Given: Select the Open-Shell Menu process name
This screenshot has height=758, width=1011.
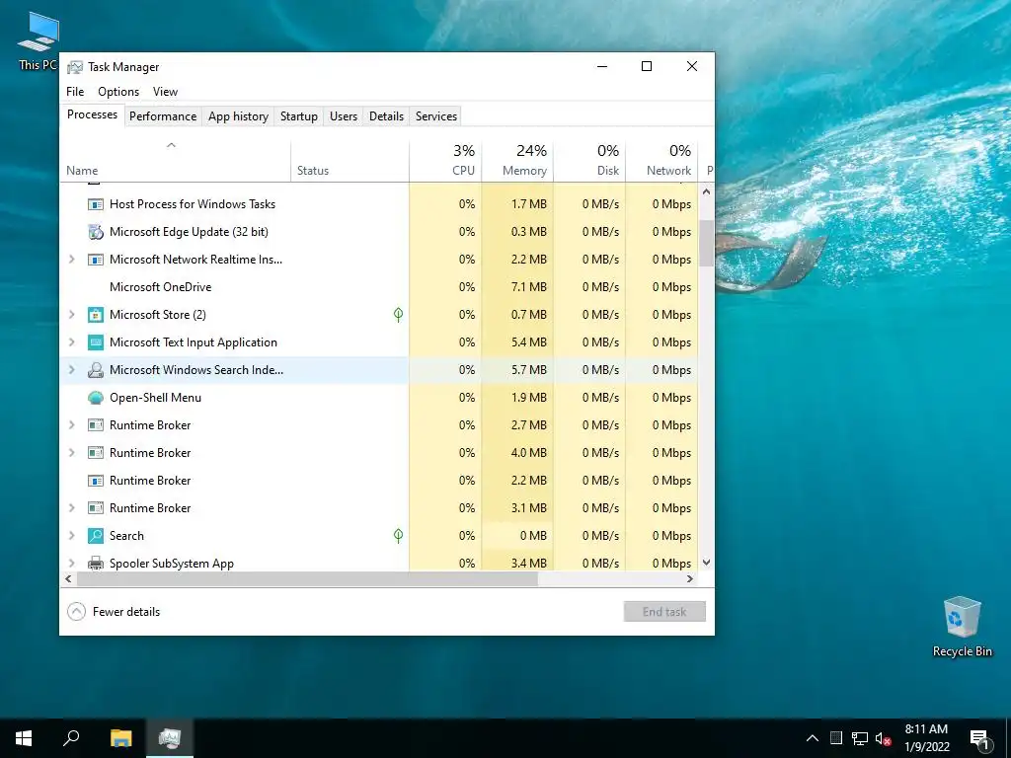Looking at the screenshot, I should pyautogui.click(x=155, y=398).
